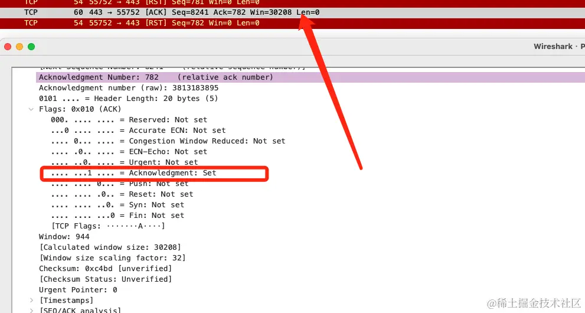Select Congestion Window Reduced: Not set row
The width and height of the screenshot is (585, 313).
(168, 141)
